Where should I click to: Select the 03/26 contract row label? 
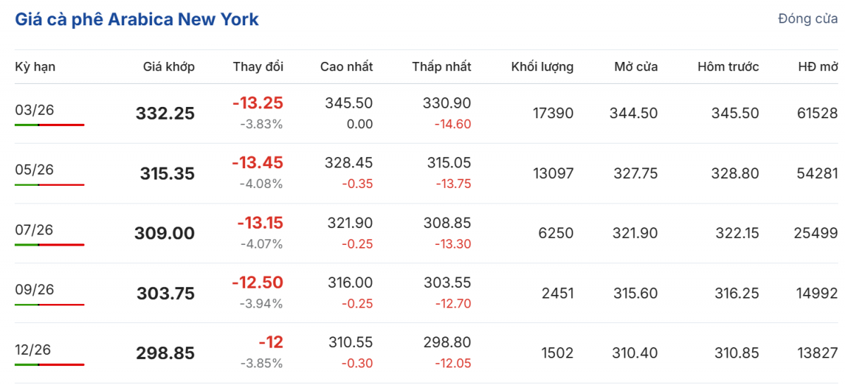tap(35, 110)
